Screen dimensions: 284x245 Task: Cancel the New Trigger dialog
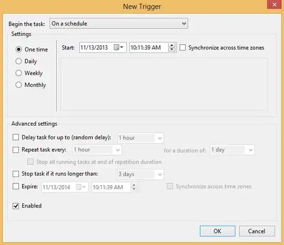[x=257, y=231]
